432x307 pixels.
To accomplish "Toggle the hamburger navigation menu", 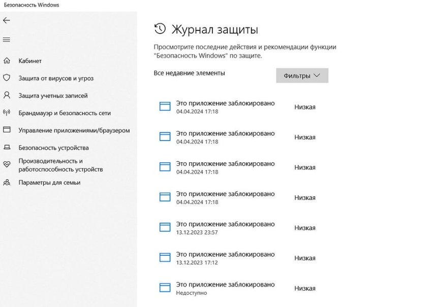I will (x=7, y=40).
